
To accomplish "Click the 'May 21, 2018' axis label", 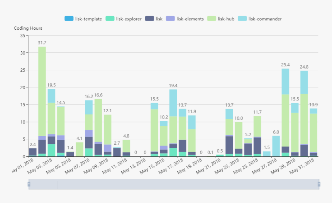I will coord(208,166).
